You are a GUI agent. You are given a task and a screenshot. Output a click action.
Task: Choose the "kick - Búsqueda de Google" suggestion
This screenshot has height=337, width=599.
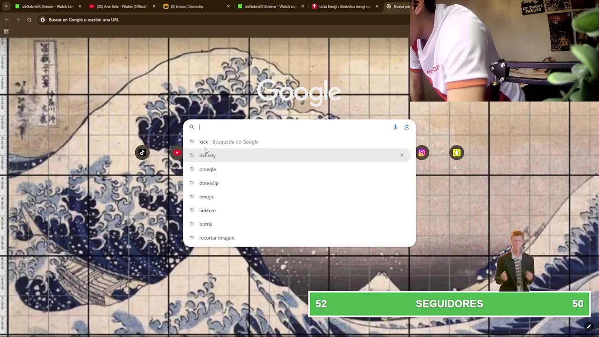pyautogui.click(x=299, y=142)
